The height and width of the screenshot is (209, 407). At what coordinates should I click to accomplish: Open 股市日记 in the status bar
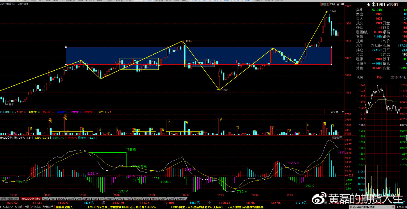(x=8, y=207)
